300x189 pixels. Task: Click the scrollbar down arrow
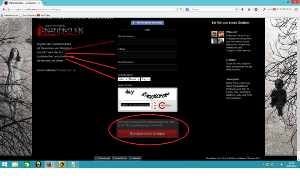[298, 159]
